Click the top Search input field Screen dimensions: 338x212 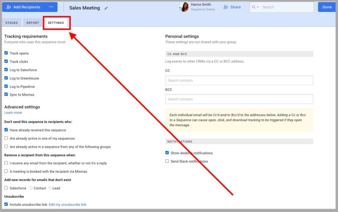[x=282, y=7]
